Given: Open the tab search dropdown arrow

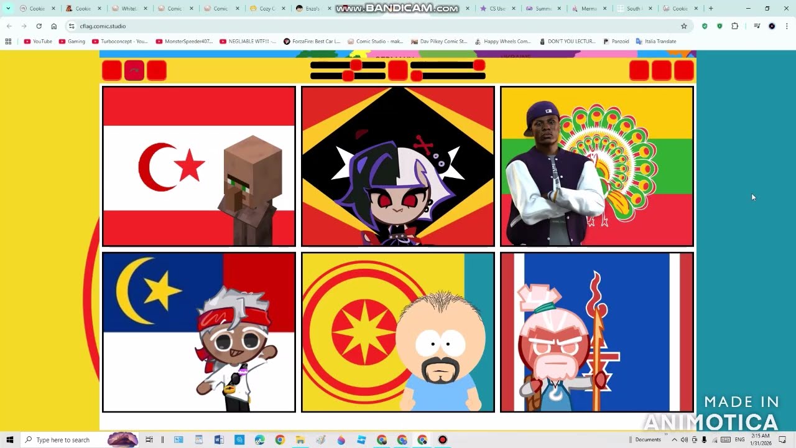Looking at the screenshot, I should click(x=8, y=8).
